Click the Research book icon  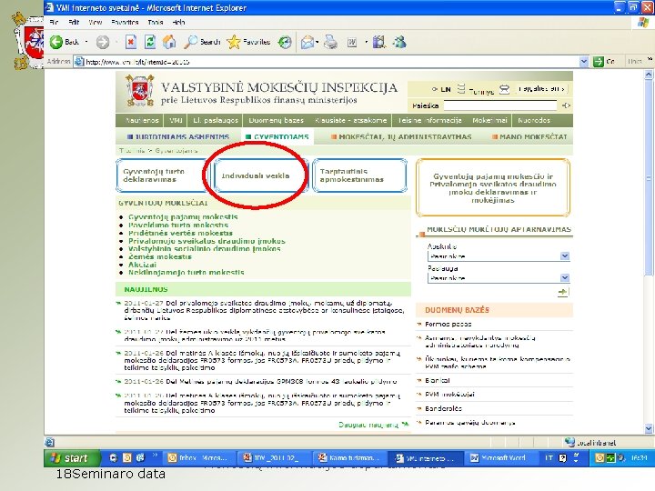(x=379, y=42)
